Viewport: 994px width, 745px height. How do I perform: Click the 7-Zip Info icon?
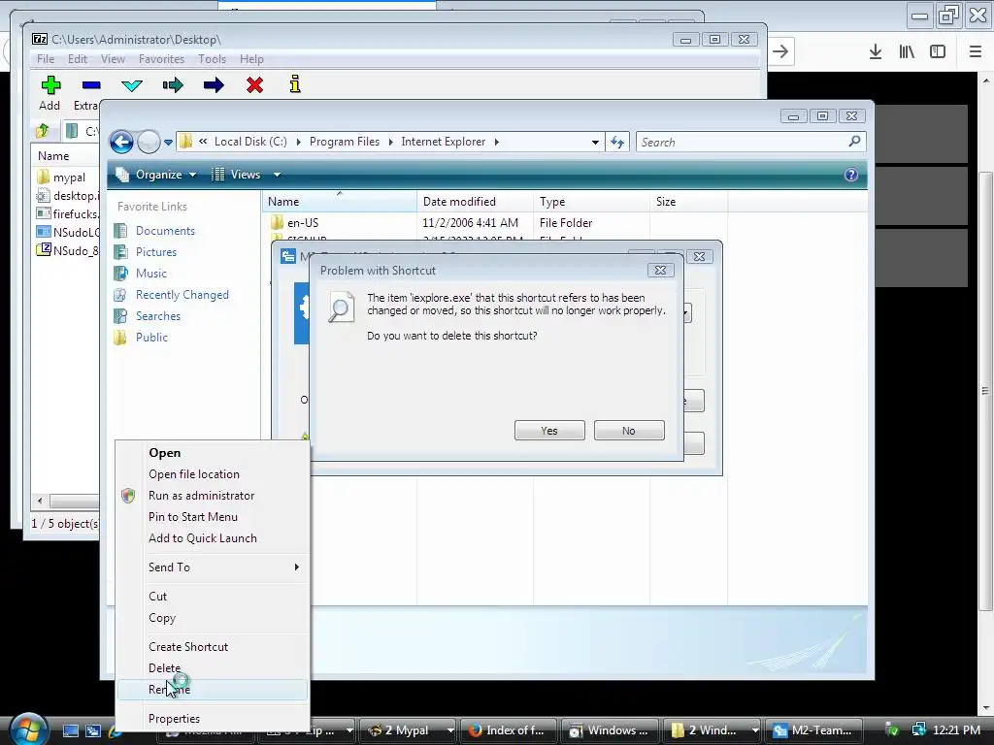point(295,83)
